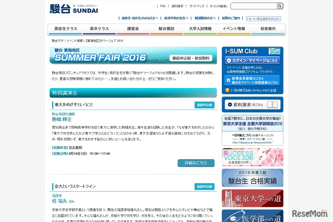Screen dimensions: 333x222
Task: Switch to the 駿台模試 tab
Action: coord(166,28)
